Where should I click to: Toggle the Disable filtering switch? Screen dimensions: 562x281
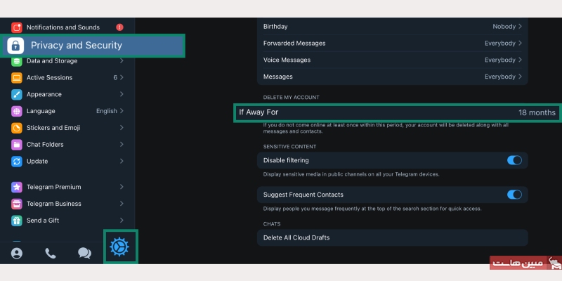514,160
